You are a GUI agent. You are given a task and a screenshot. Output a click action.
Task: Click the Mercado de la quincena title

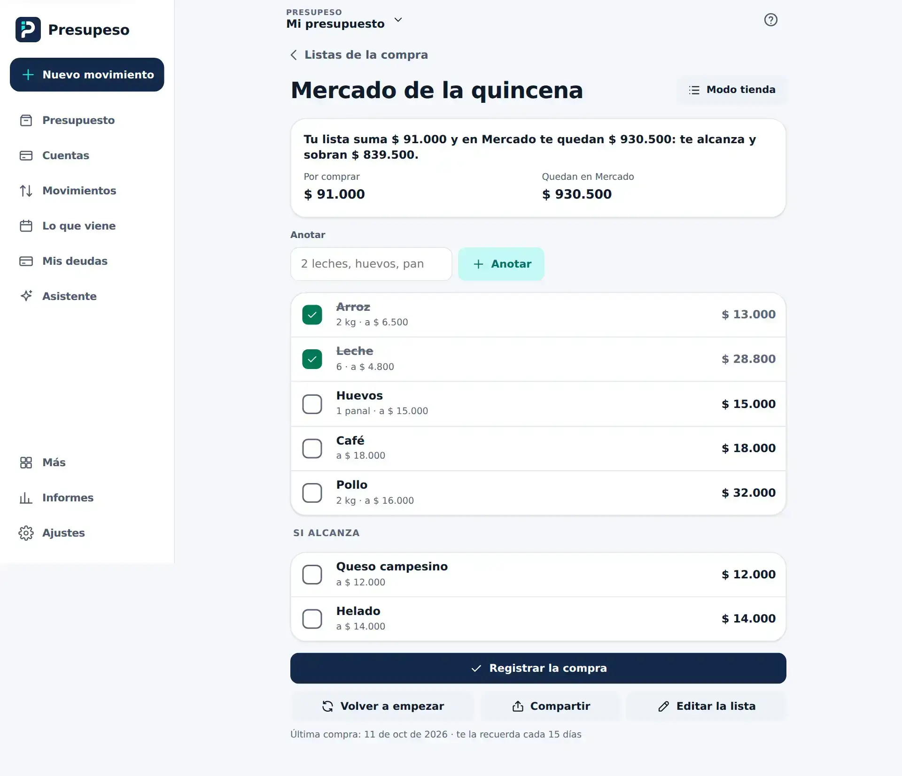coord(437,91)
